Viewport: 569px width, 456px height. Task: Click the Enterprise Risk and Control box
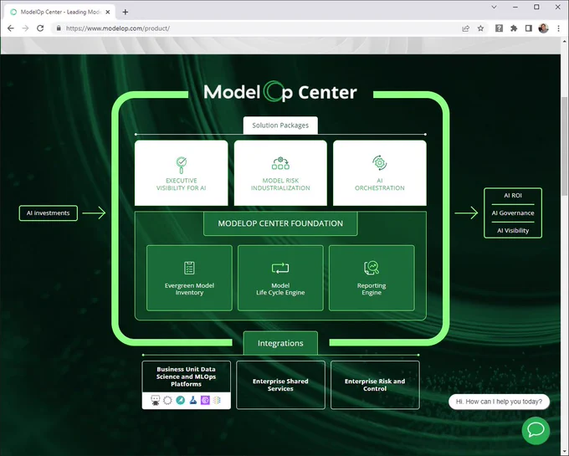375,385
